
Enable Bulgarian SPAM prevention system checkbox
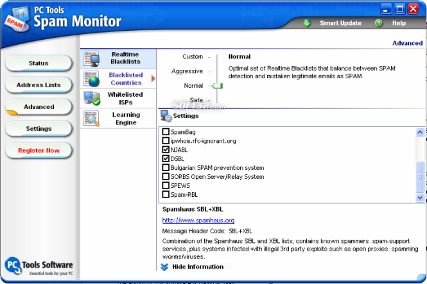[166, 168]
